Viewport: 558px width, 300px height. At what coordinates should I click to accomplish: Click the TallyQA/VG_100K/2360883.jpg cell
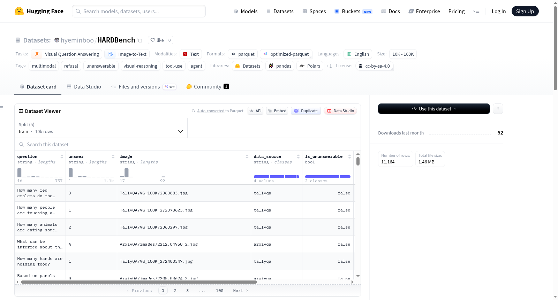pyautogui.click(x=184, y=193)
